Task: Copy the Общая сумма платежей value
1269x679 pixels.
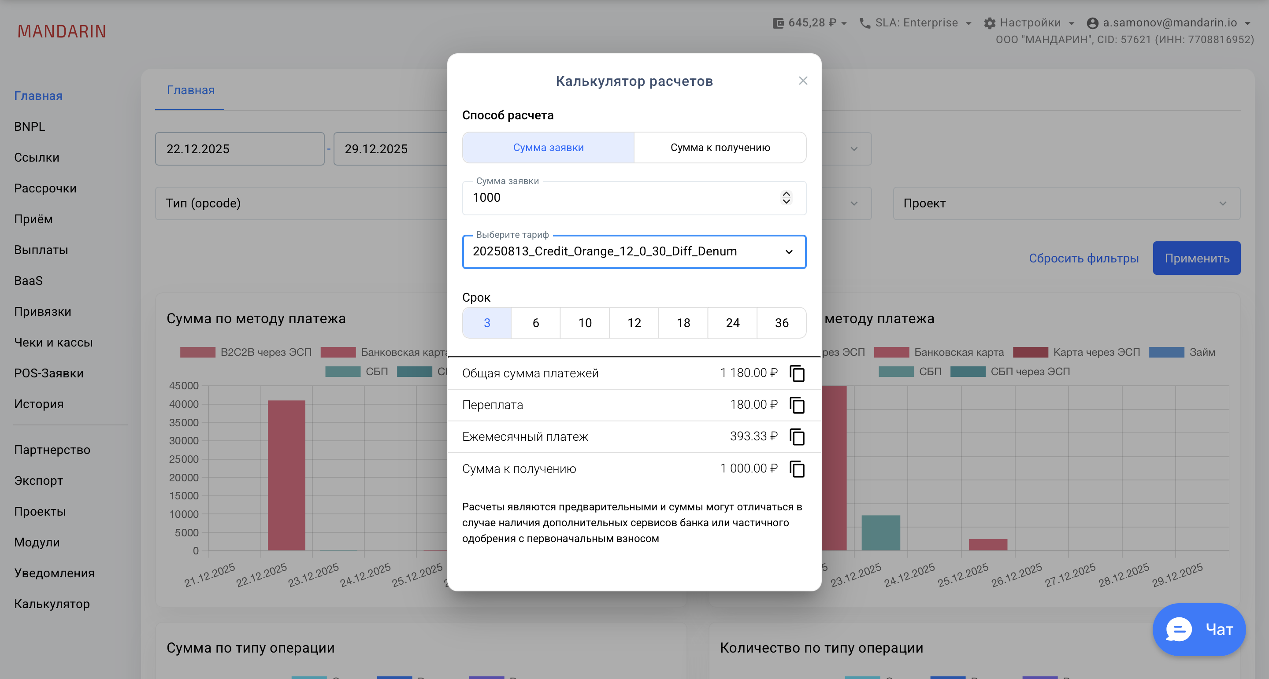Action: click(x=797, y=373)
